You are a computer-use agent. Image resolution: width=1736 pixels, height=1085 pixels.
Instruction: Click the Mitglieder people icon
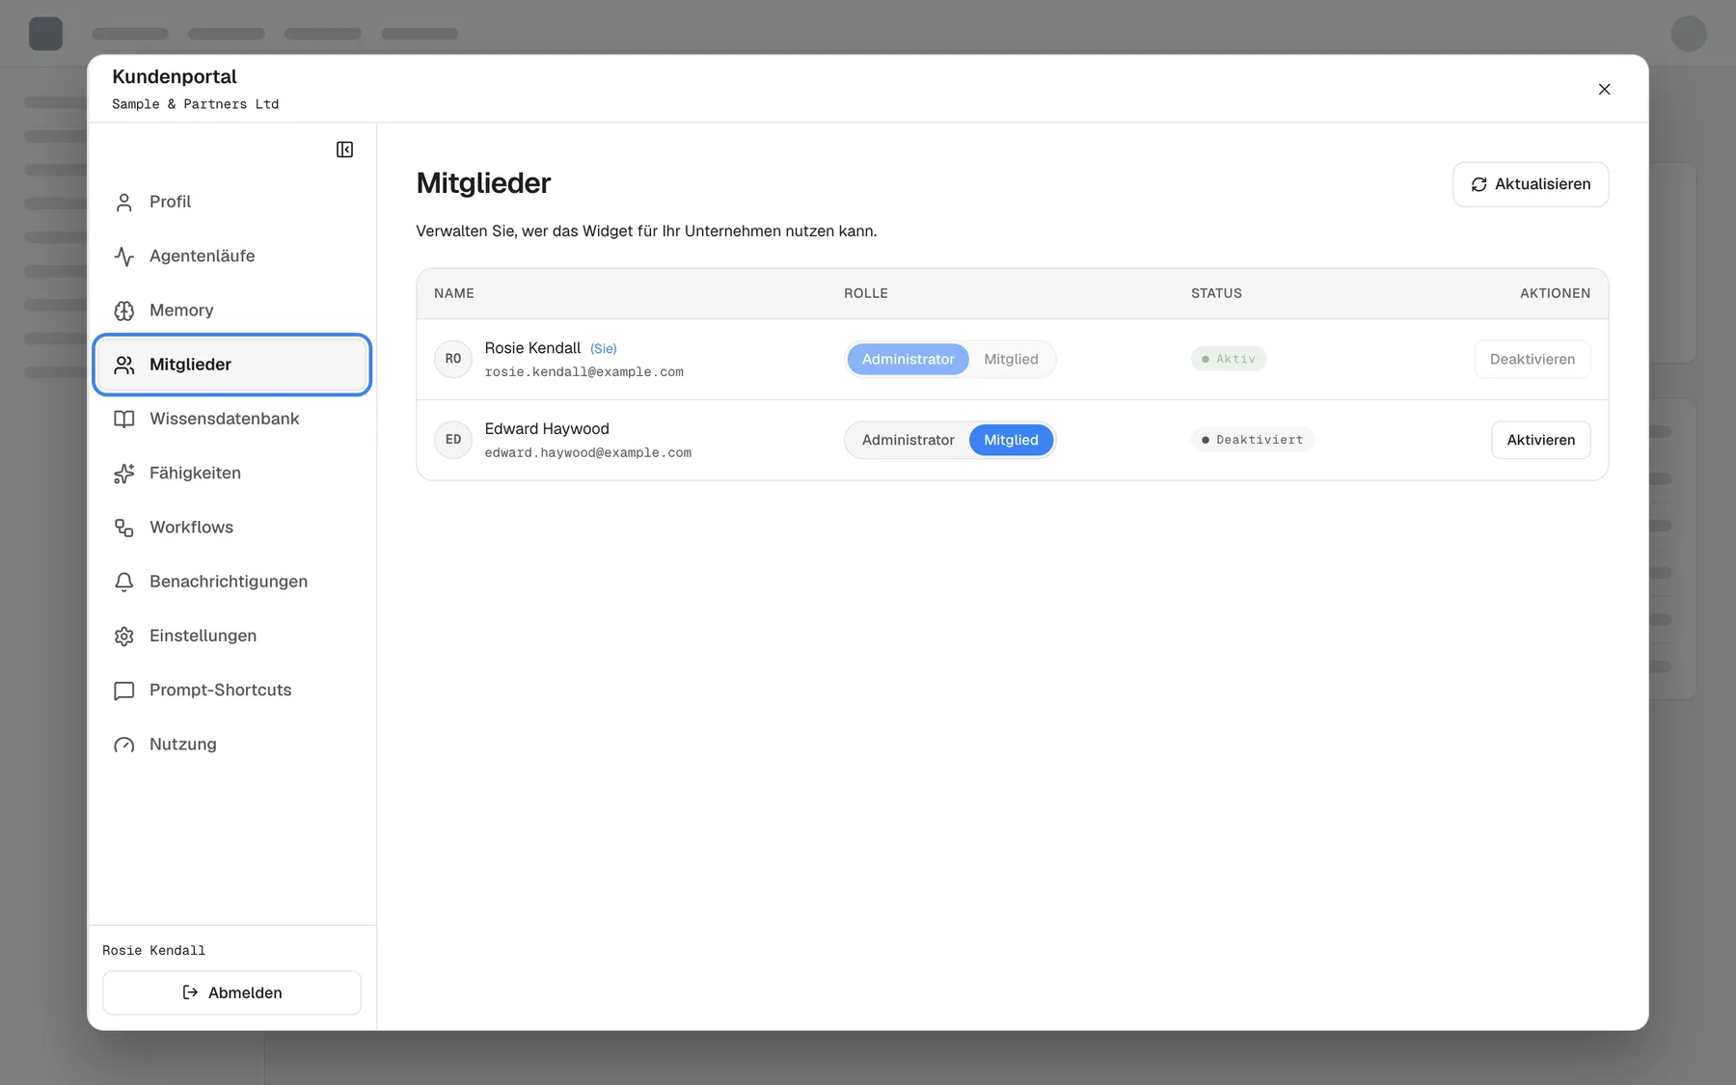point(124,365)
